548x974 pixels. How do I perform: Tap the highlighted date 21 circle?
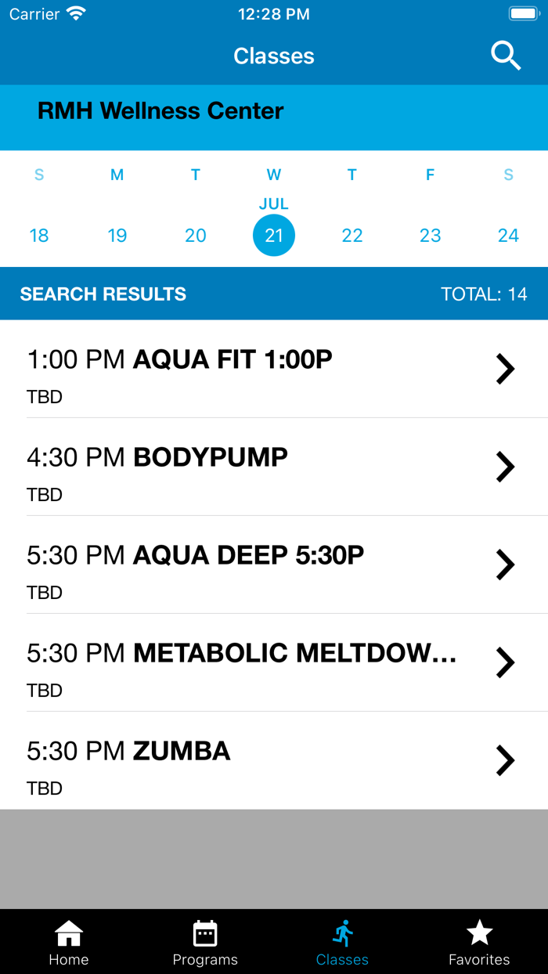point(274,236)
